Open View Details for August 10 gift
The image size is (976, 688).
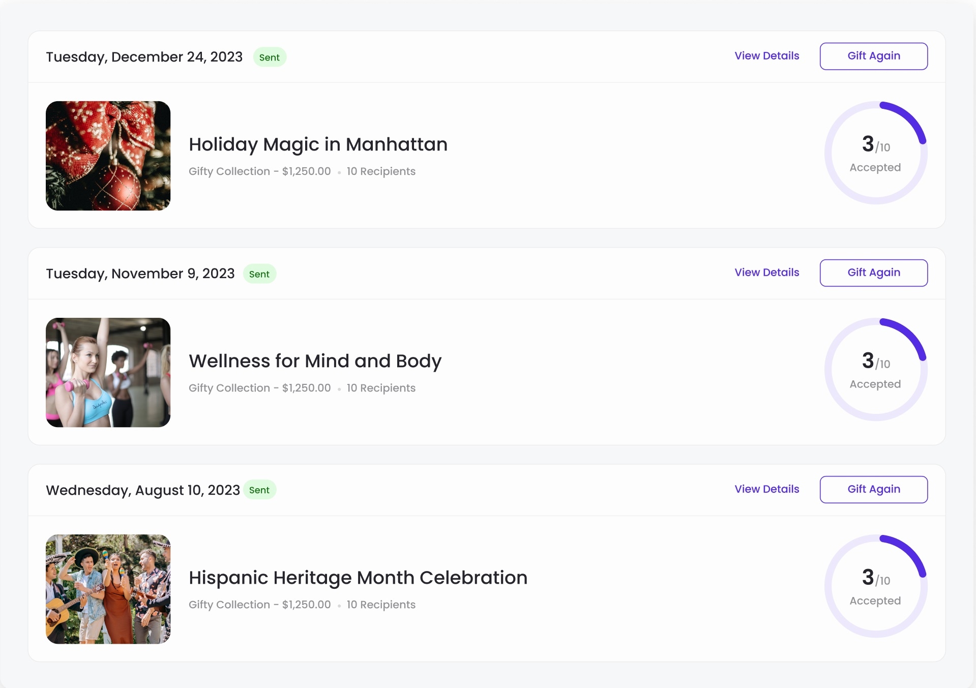pyautogui.click(x=766, y=489)
